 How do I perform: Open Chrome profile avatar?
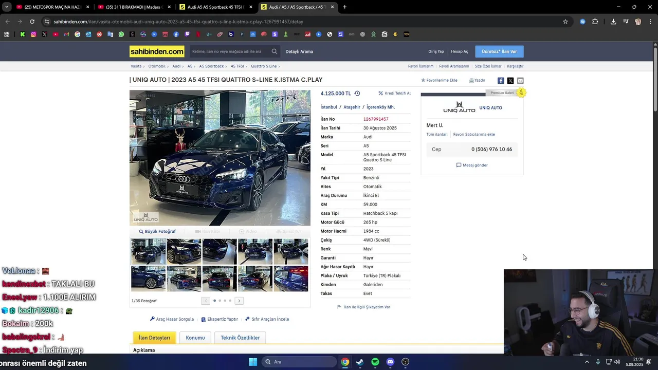pyautogui.click(x=638, y=22)
